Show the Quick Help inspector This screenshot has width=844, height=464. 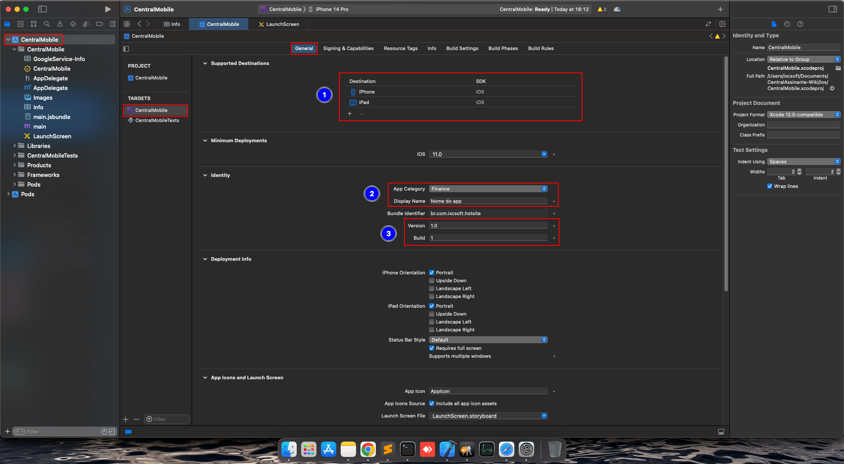click(x=800, y=24)
